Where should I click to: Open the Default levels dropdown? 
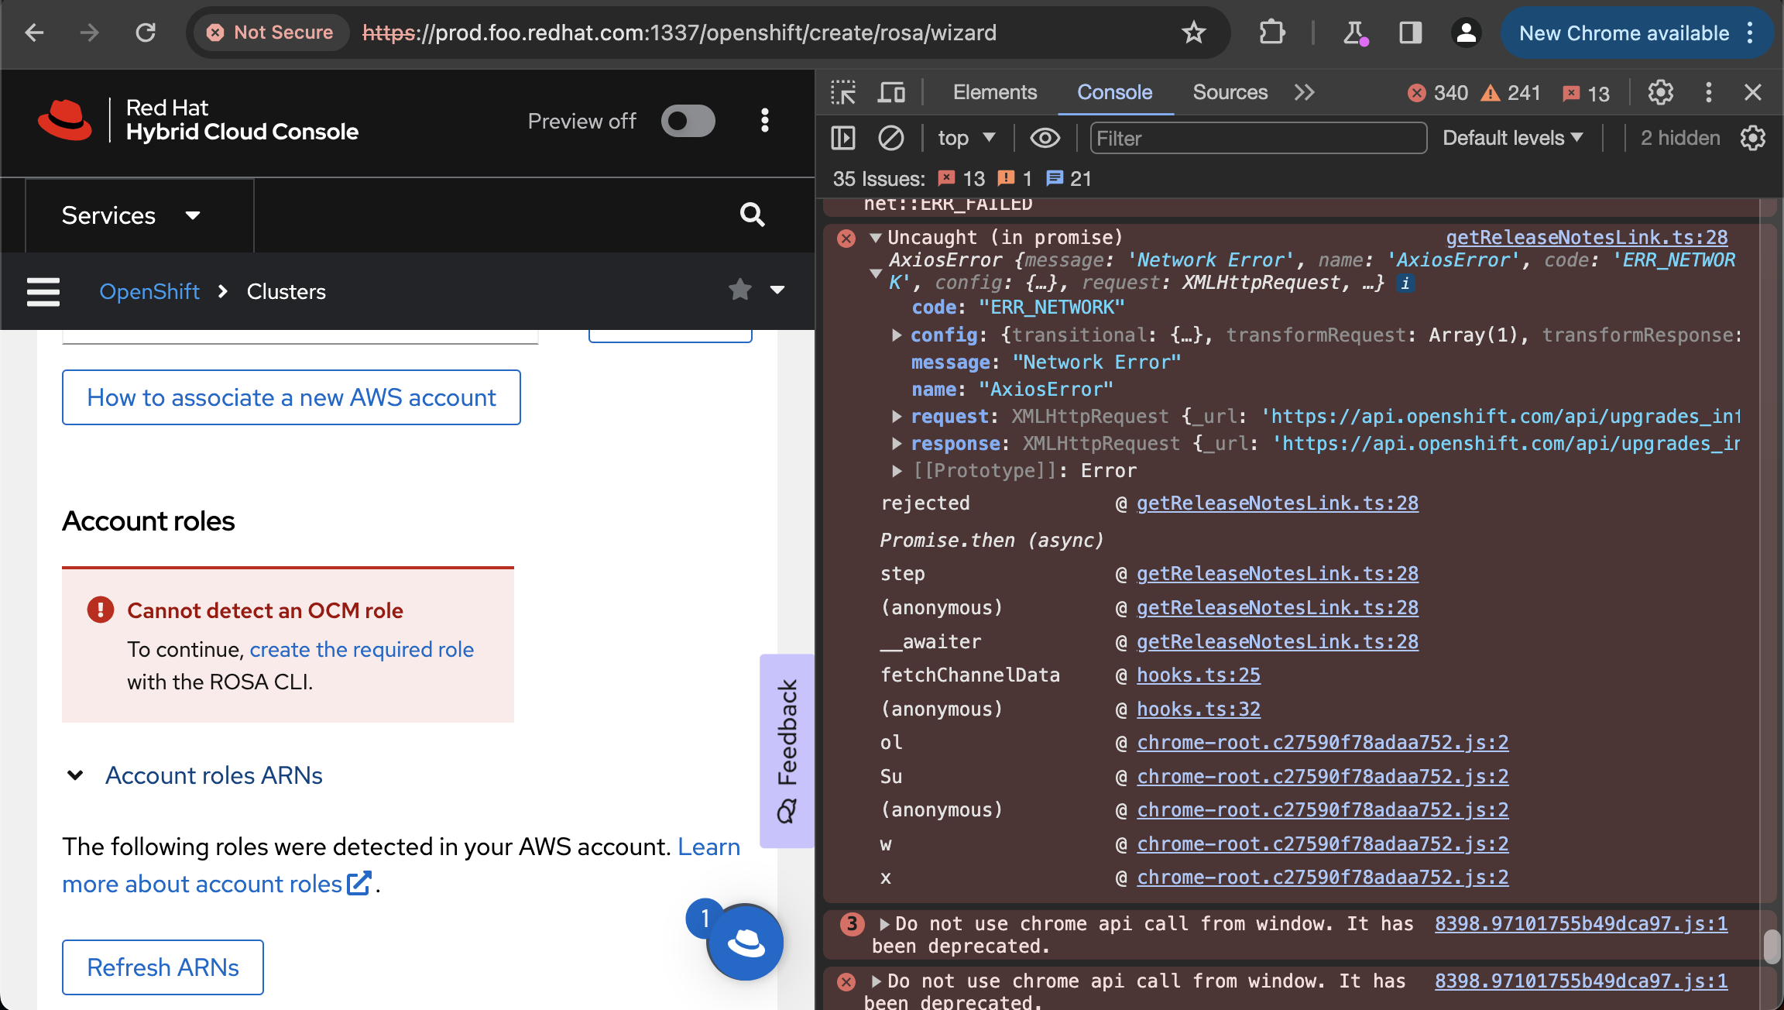1512,139
